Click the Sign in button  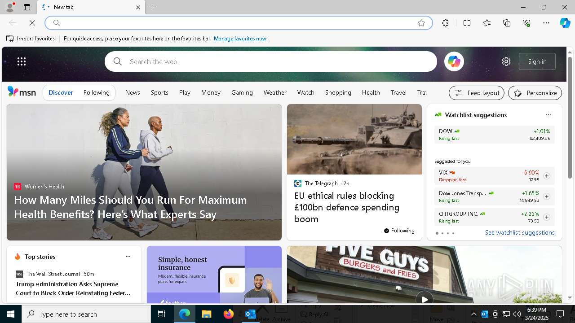(537, 61)
